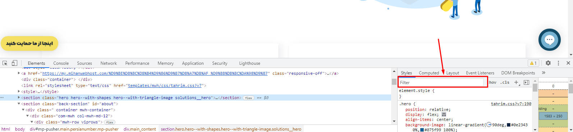Screen dimensions: 573x132
Task: Click the align-items: center declaration
Action: pyautogui.click(x=429, y=119)
